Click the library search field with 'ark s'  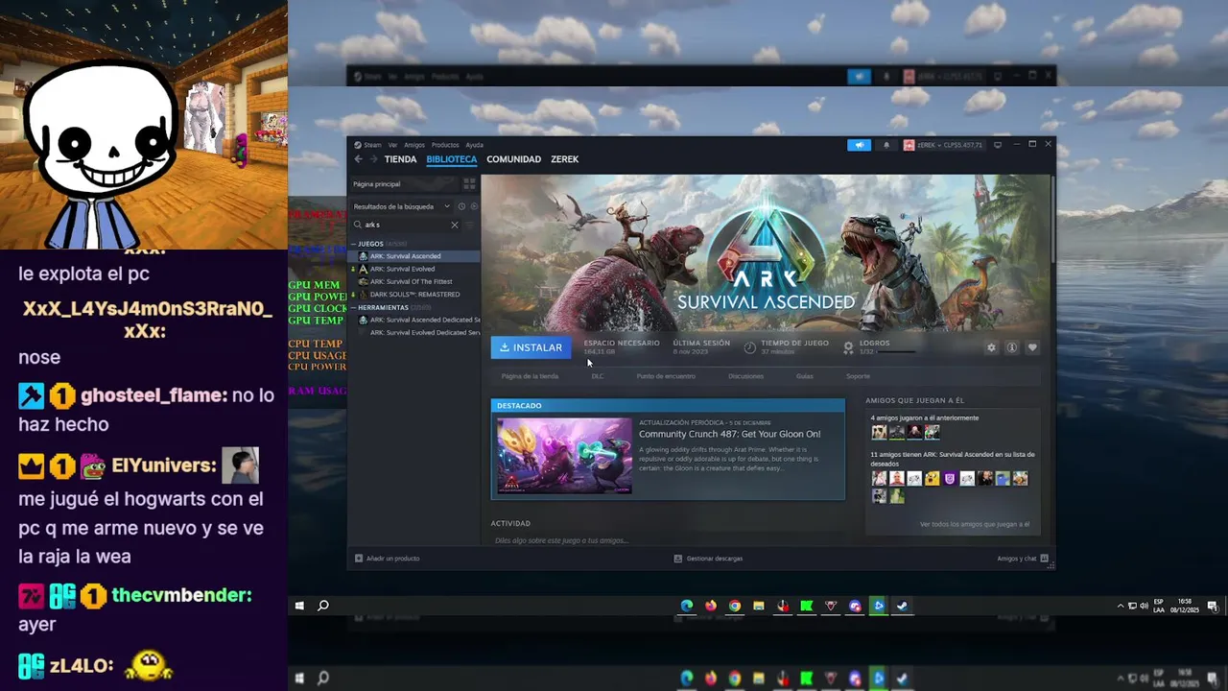click(x=406, y=225)
